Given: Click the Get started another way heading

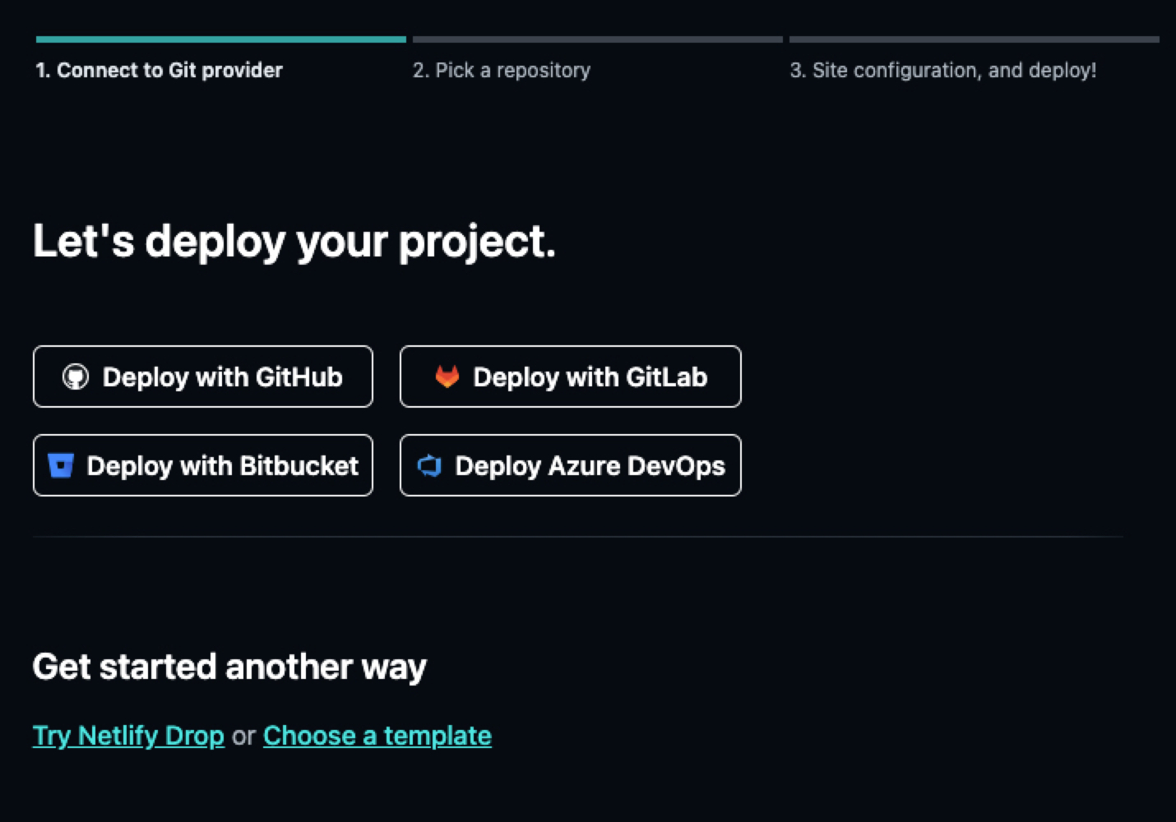Looking at the screenshot, I should click(228, 666).
